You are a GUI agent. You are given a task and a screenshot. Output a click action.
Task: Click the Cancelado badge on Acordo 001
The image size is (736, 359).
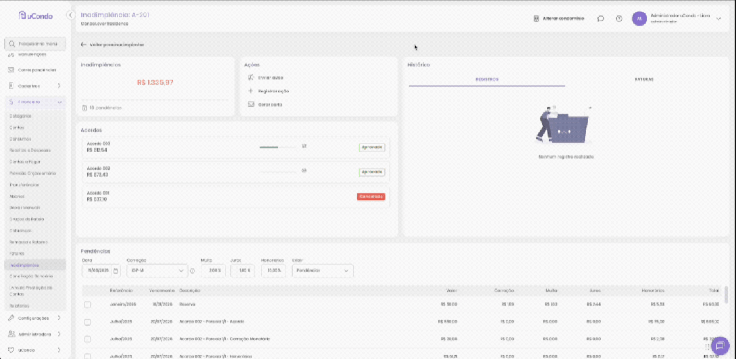pos(371,197)
